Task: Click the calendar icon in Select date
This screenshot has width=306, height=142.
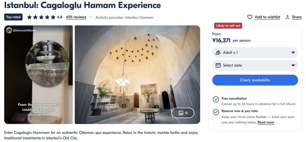Action: (218, 65)
